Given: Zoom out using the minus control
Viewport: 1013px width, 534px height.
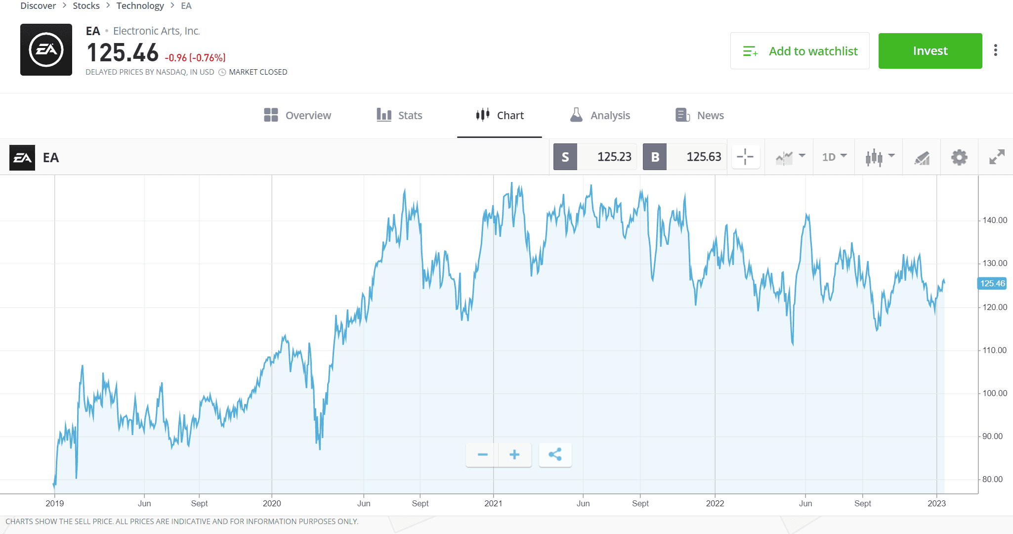Looking at the screenshot, I should pos(482,454).
